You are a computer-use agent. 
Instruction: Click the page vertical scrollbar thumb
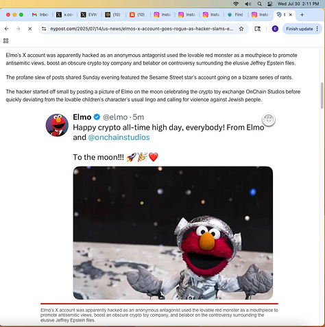pos(322,93)
